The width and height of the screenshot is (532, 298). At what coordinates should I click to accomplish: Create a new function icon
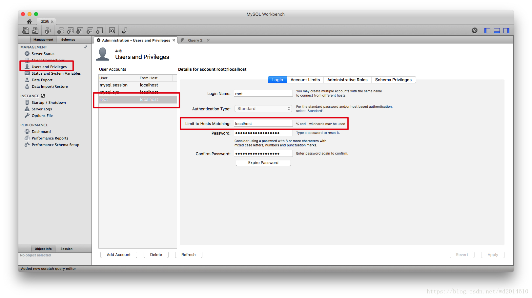[x=99, y=30]
